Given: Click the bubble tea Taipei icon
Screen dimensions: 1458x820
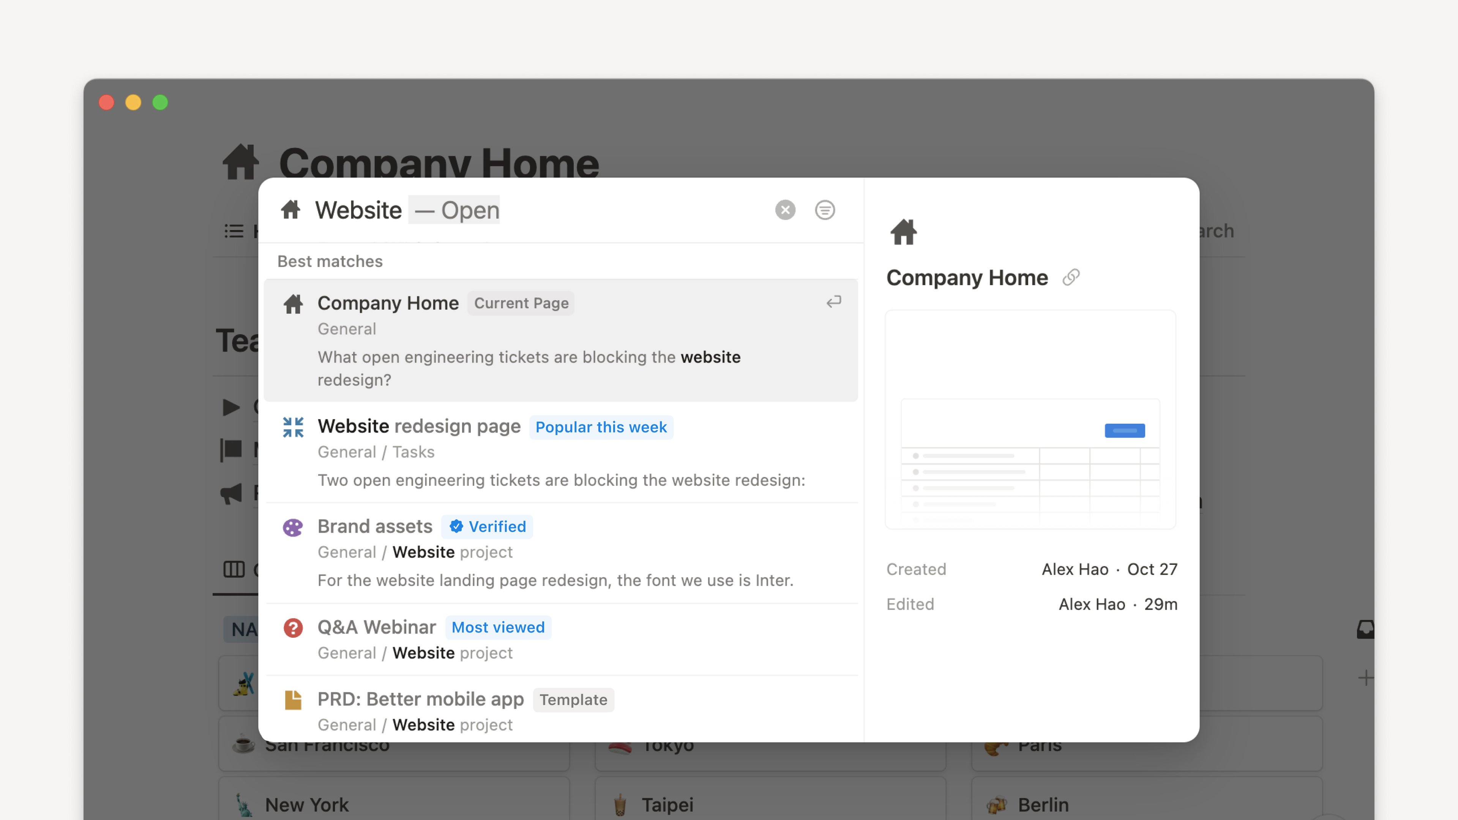Looking at the screenshot, I should (620, 804).
